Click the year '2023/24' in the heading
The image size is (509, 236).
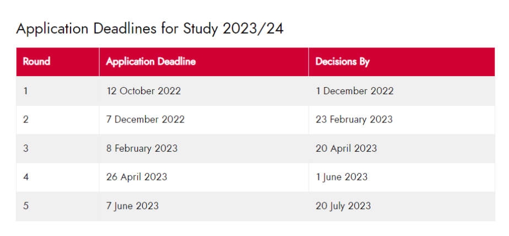253,29
